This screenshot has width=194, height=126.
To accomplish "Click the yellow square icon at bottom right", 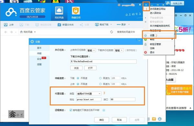I will point(154,119).
